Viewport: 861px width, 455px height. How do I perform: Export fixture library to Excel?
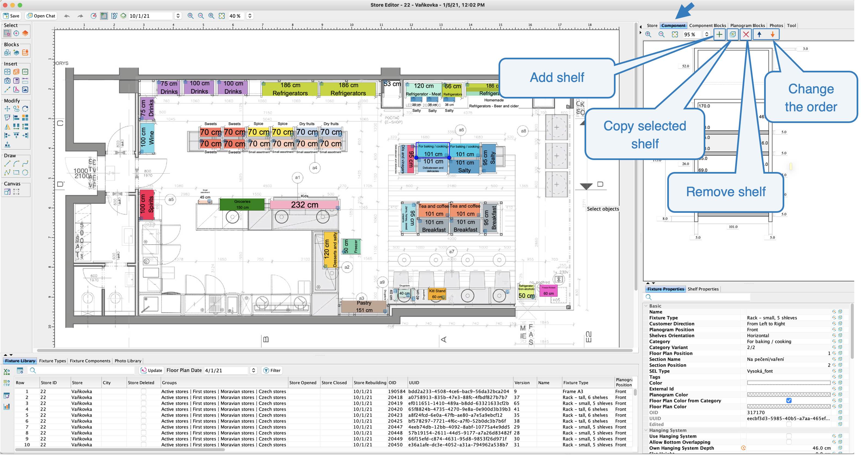[7, 372]
